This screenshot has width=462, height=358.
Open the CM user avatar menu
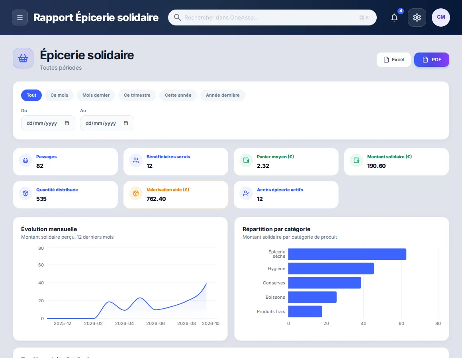tap(441, 18)
